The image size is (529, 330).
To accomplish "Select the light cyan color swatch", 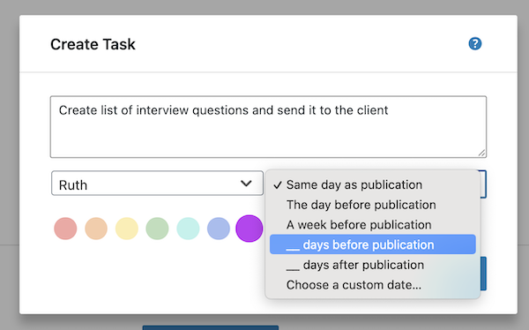I will [188, 229].
